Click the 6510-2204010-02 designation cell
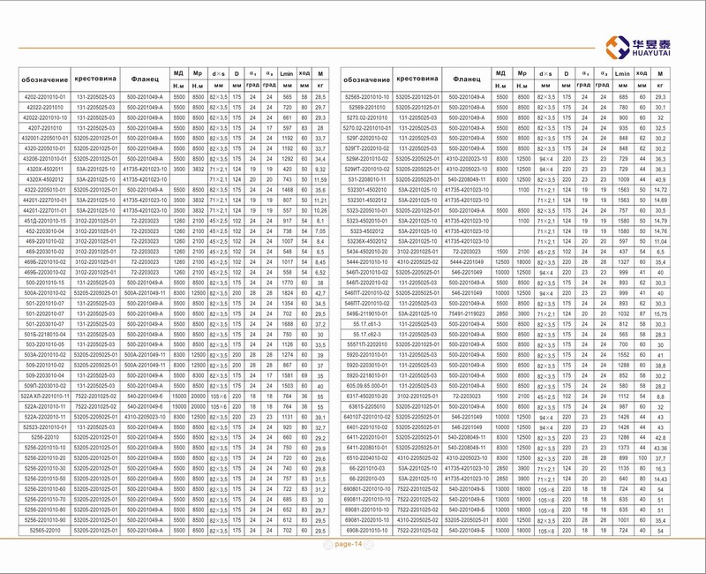 366,458
